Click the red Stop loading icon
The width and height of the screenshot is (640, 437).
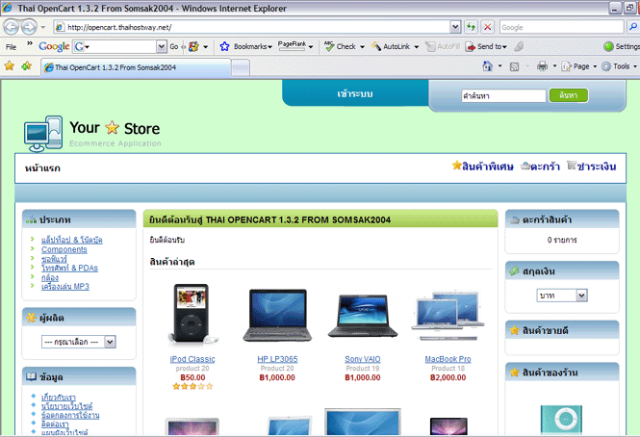click(x=487, y=27)
